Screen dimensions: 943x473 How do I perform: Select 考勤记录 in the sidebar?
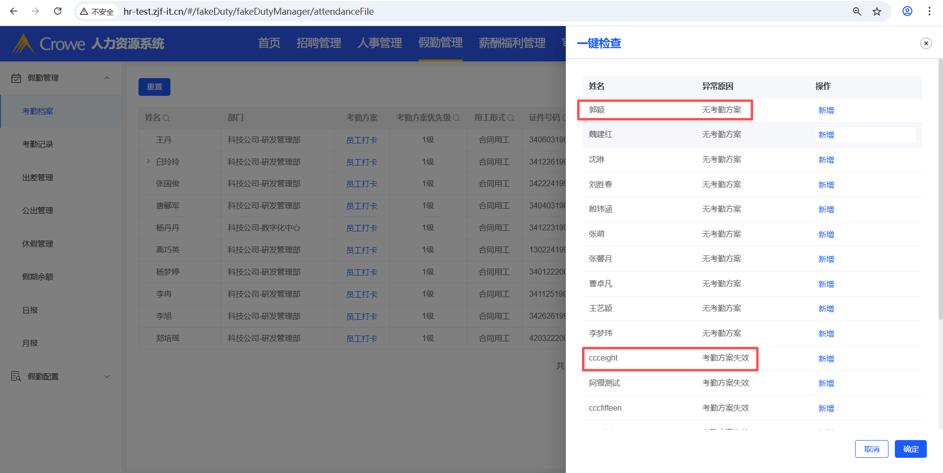[x=38, y=144]
